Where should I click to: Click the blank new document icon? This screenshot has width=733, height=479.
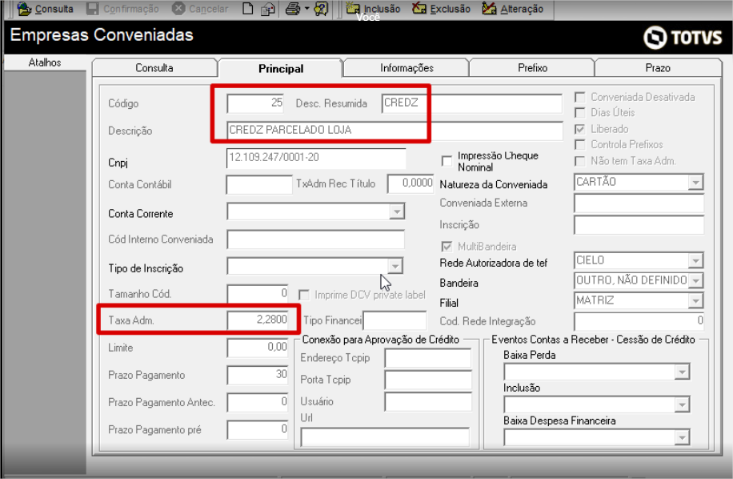248,9
